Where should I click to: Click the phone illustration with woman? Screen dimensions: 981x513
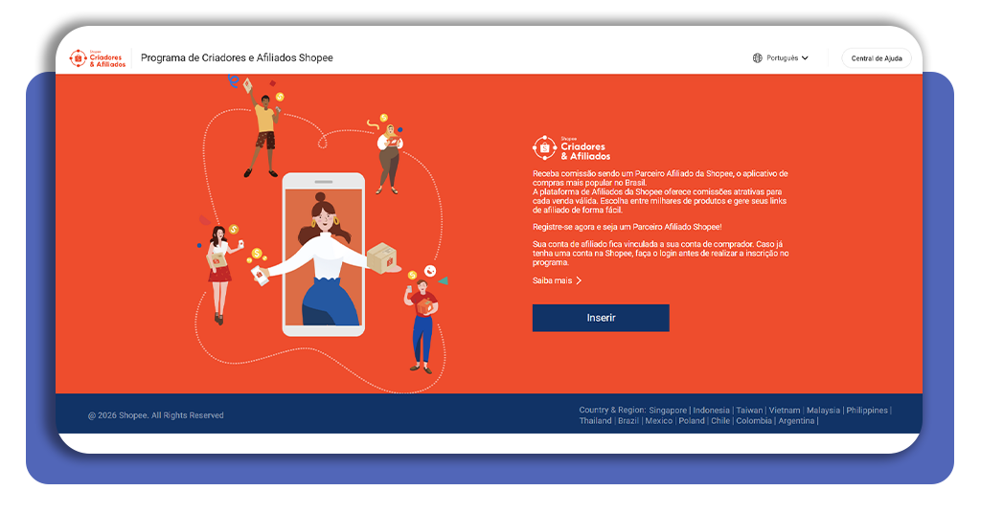(x=324, y=254)
